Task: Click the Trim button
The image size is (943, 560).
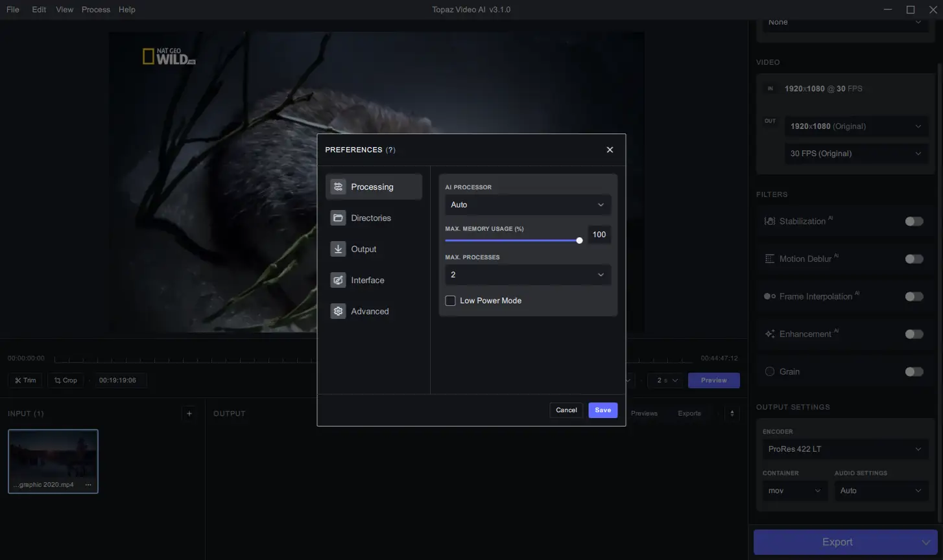Action: click(x=25, y=380)
